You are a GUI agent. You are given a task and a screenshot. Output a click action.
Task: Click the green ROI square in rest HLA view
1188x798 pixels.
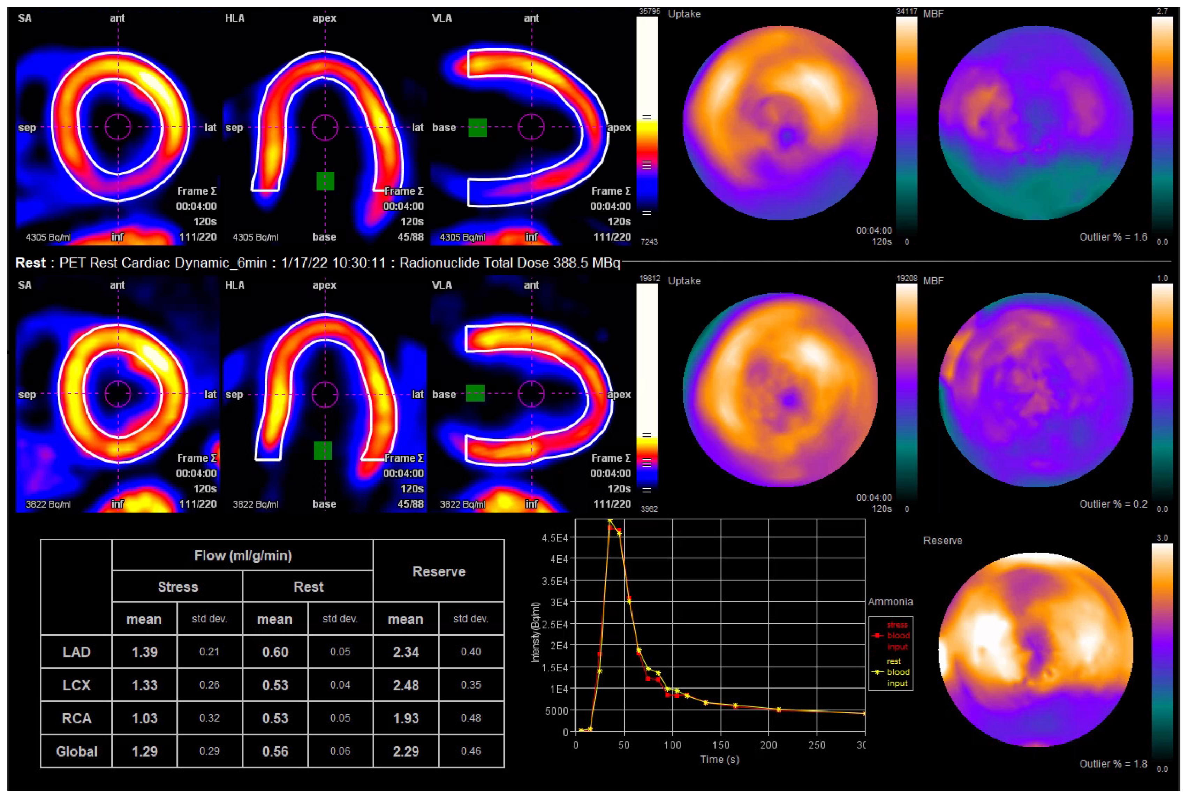pos(323,450)
